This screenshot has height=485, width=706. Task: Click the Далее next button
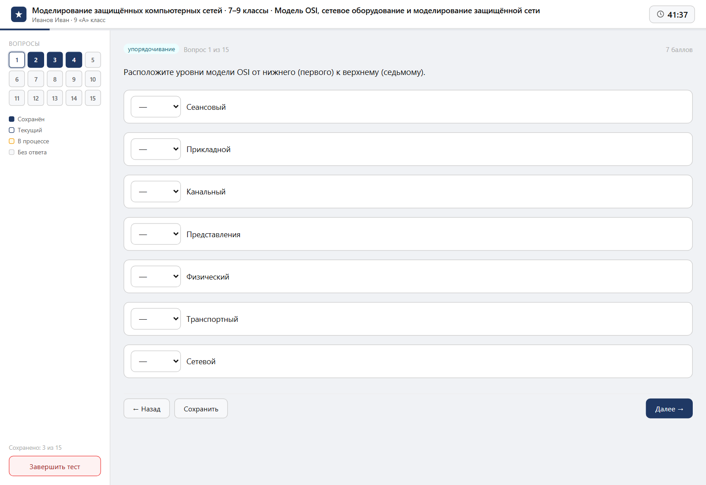[669, 409]
